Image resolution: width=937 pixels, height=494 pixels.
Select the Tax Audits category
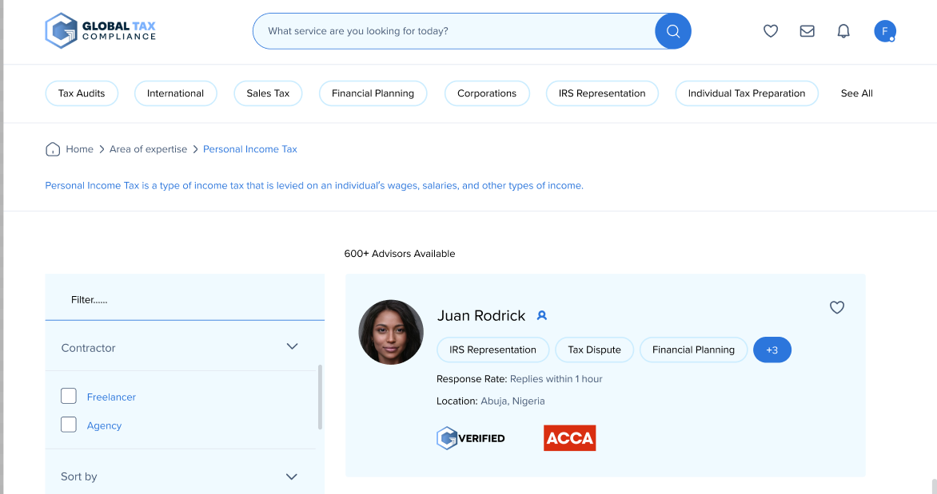coord(82,93)
